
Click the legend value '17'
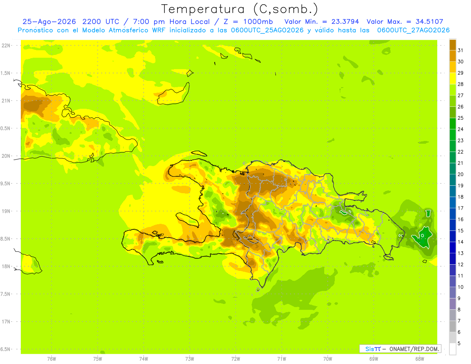point(461,208)
